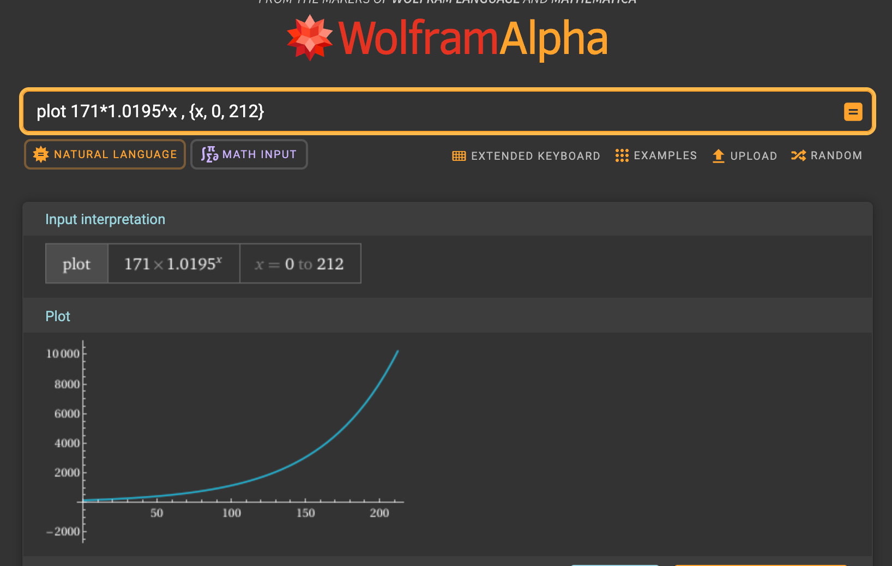Image resolution: width=892 pixels, height=566 pixels.
Task: Open the Extended Keyboard
Action: 526,156
